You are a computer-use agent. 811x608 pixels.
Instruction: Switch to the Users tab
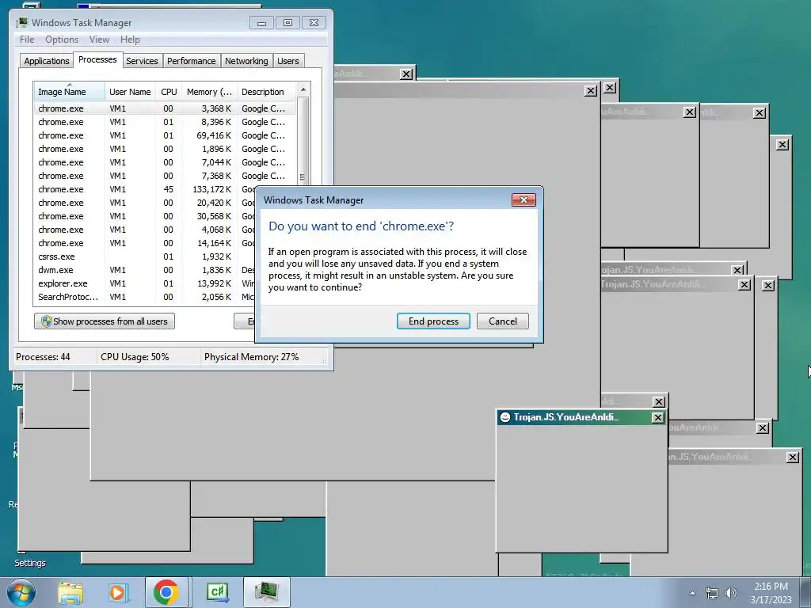coord(288,61)
